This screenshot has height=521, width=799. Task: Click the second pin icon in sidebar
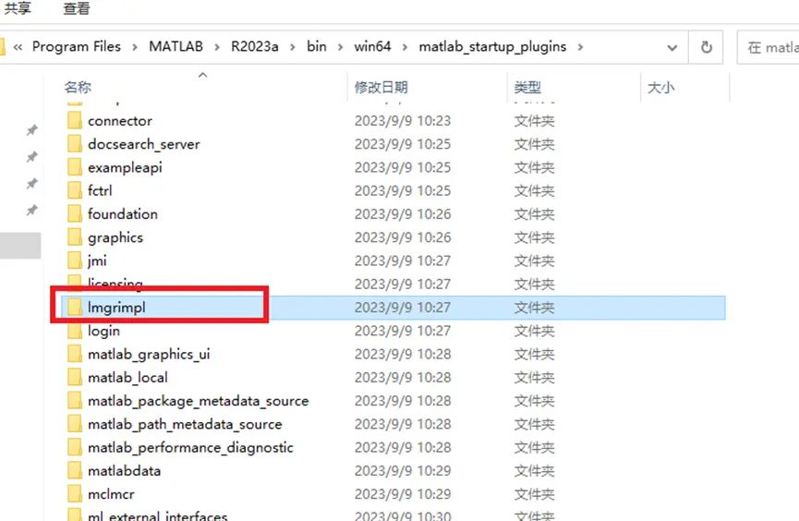pyautogui.click(x=31, y=157)
